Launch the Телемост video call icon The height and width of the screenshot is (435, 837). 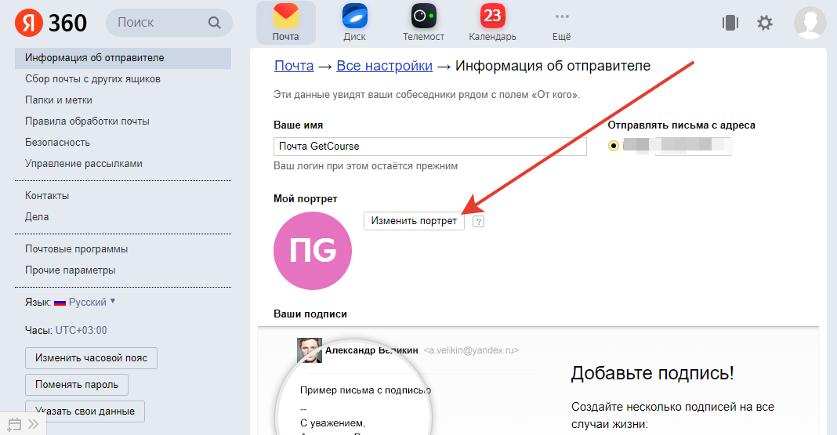point(423,23)
